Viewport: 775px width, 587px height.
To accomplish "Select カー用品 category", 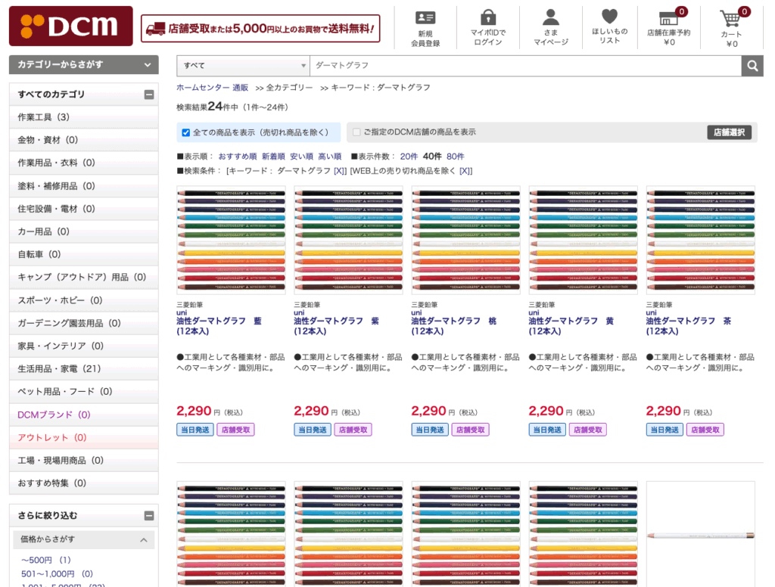I will 83,231.
